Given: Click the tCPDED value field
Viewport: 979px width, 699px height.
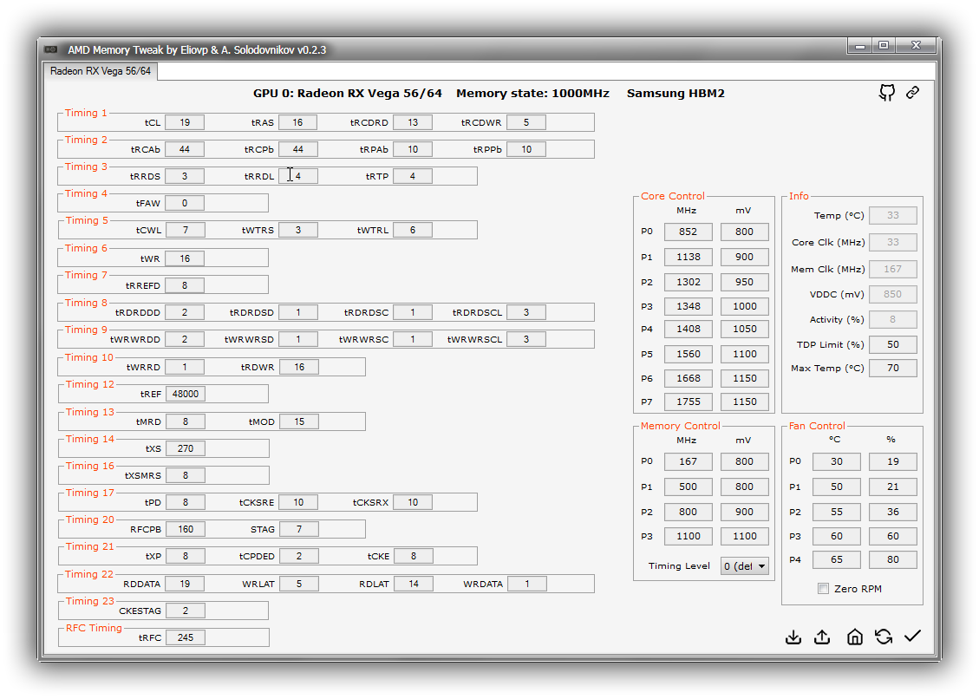Looking at the screenshot, I should 299,556.
